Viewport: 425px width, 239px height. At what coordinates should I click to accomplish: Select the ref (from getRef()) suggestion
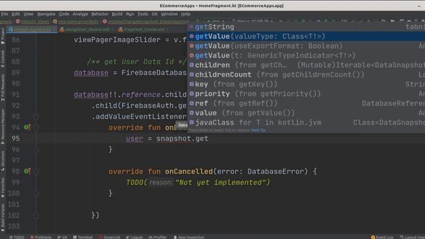tap(306, 104)
